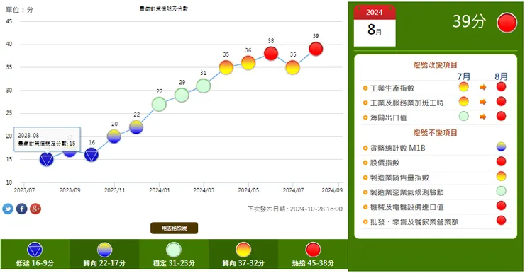Click the green light for 製造業營業氣候測驗點
The image size is (525, 273).
click(x=501, y=191)
